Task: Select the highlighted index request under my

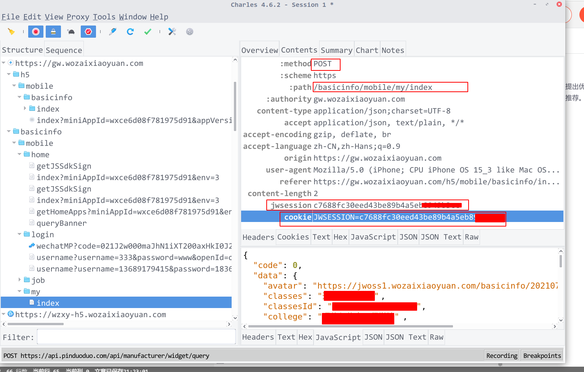Action: (116, 303)
